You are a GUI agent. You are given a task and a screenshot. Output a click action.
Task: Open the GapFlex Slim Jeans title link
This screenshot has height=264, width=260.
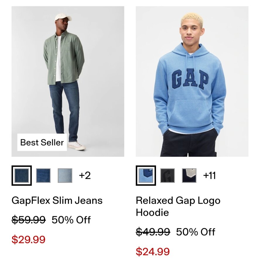57,200
